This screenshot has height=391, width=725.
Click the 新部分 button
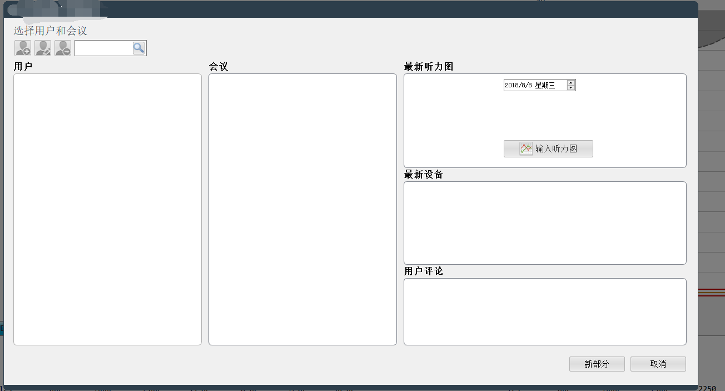pyautogui.click(x=597, y=364)
